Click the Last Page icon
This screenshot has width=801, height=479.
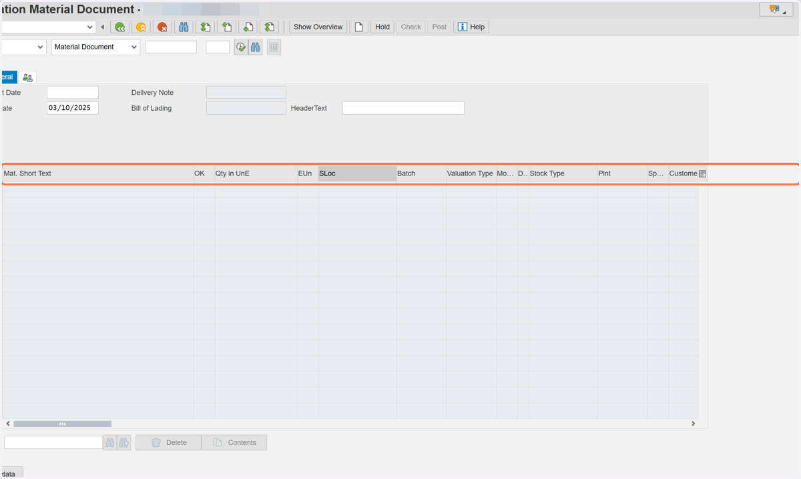269,27
